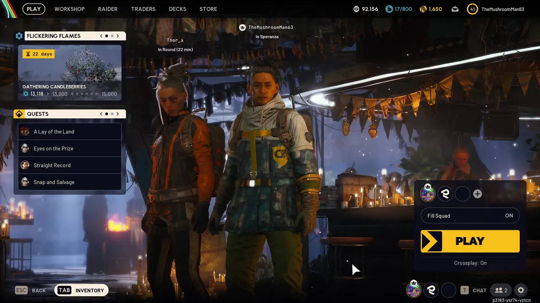Click the Quests header diamond icon
This screenshot has width=540, height=303.
pyautogui.click(x=19, y=114)
